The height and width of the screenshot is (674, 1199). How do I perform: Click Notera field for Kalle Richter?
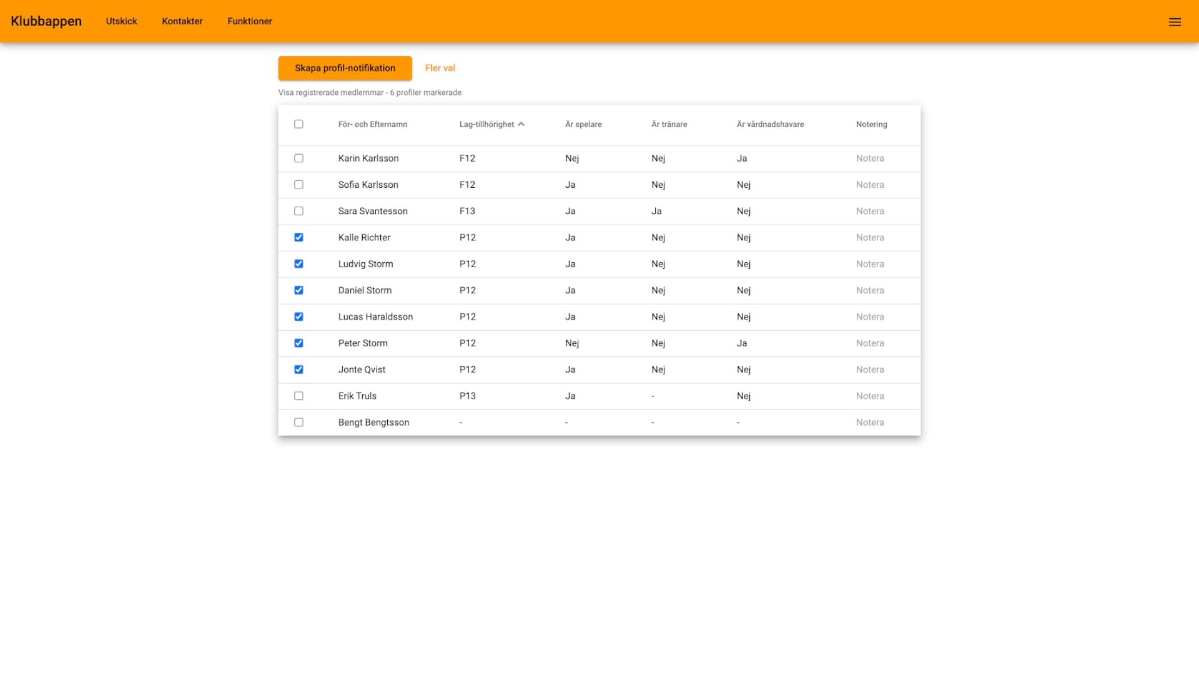tap(870, 237)
